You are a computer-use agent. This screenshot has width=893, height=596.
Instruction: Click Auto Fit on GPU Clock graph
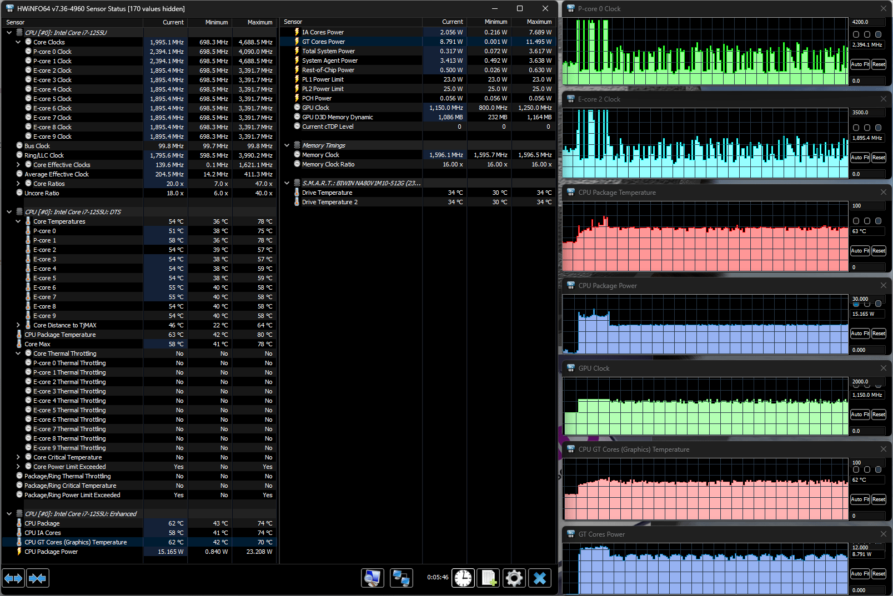point(860,415)
